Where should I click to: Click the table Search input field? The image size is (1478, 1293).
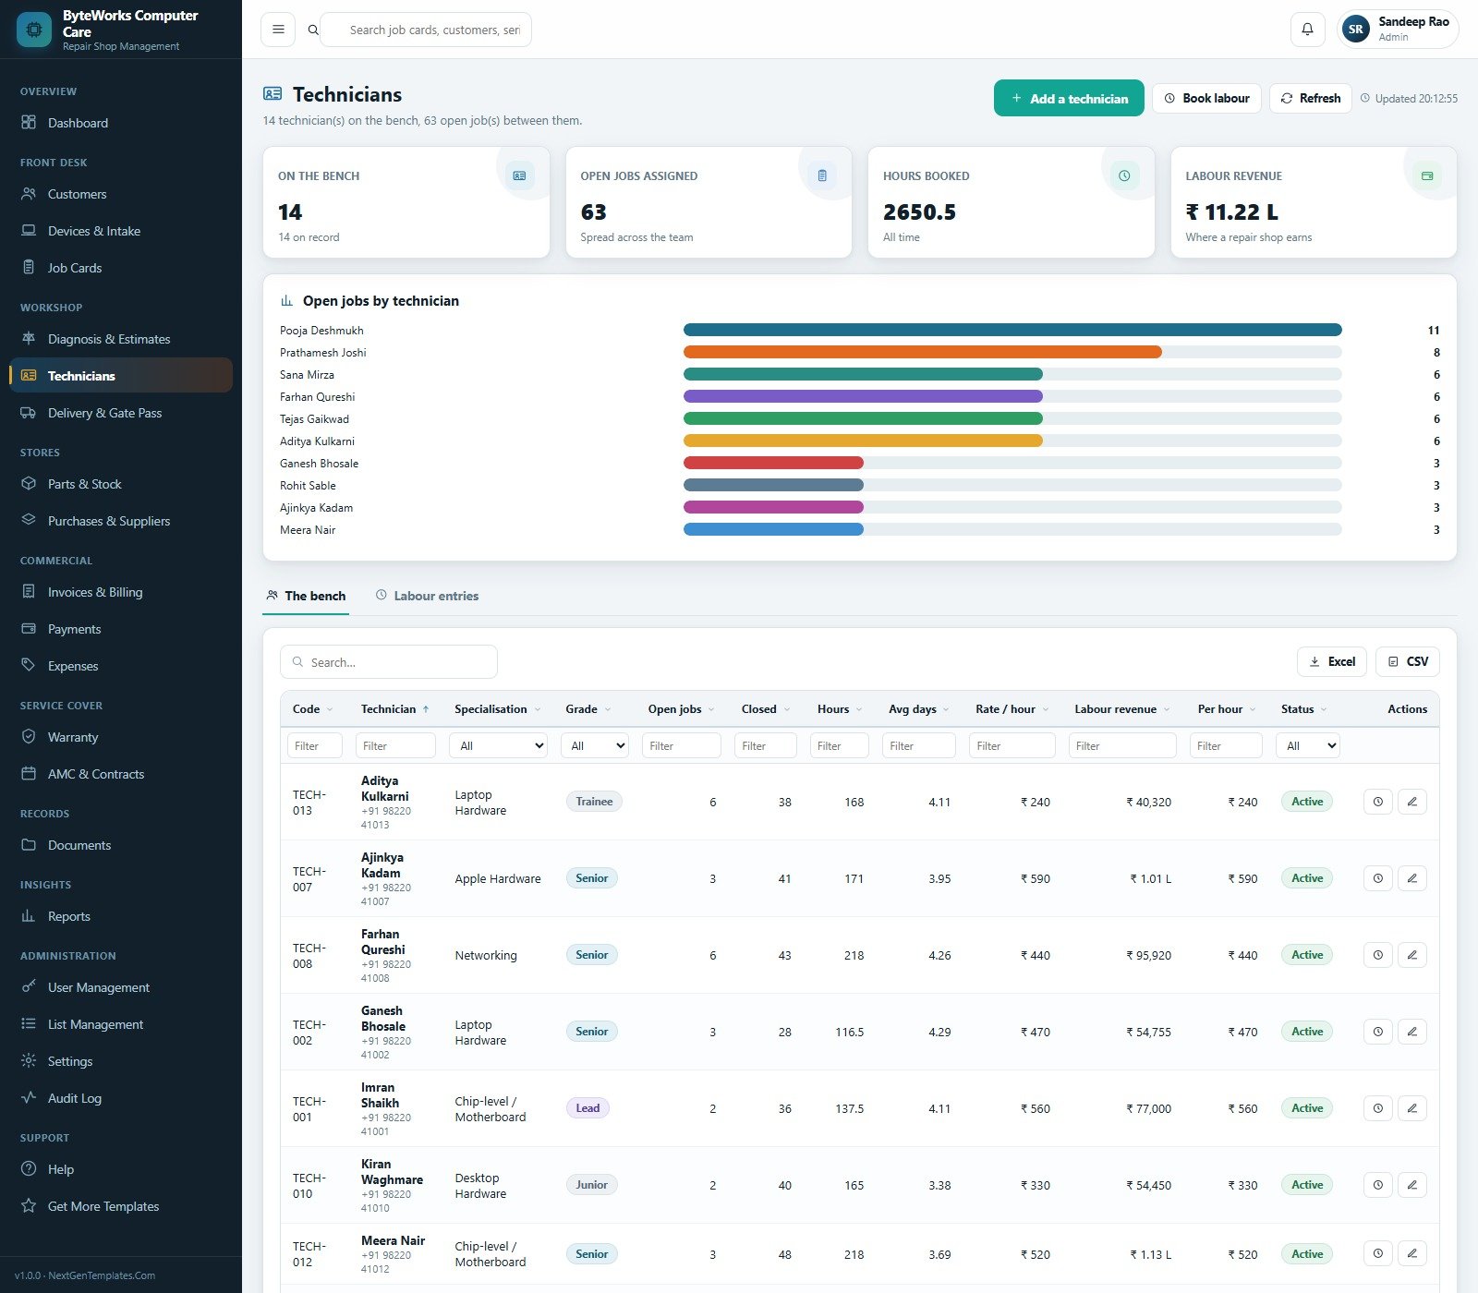(x=389, y=662)
